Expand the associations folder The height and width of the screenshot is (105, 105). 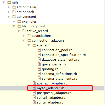(x=24, y=36)
